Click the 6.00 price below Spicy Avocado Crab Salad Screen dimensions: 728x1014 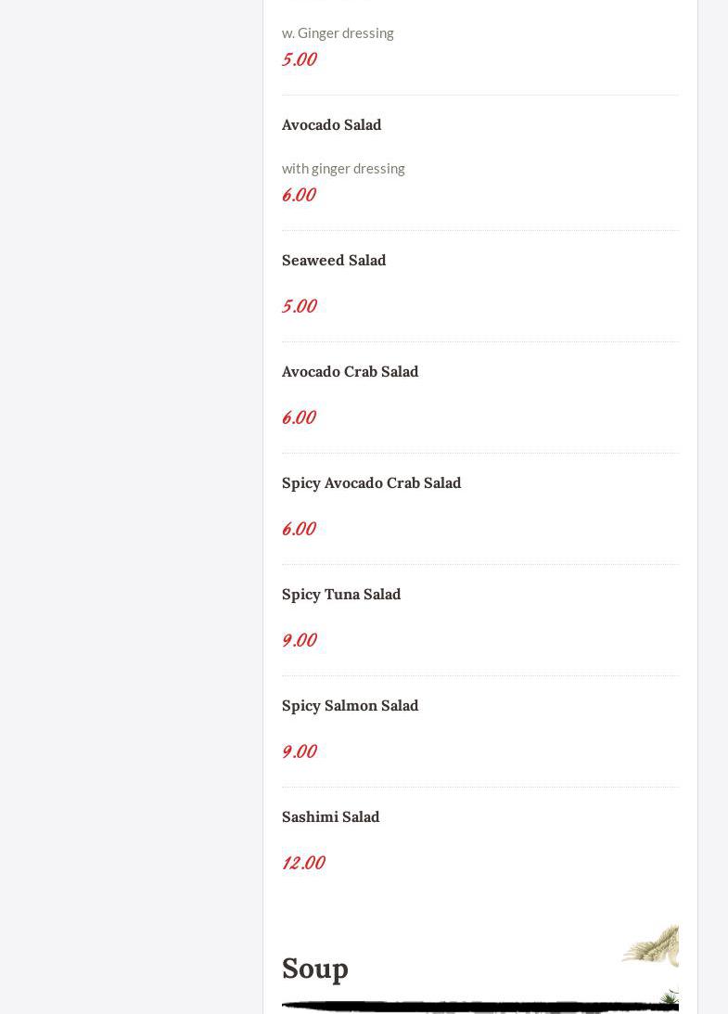[299, 529]
